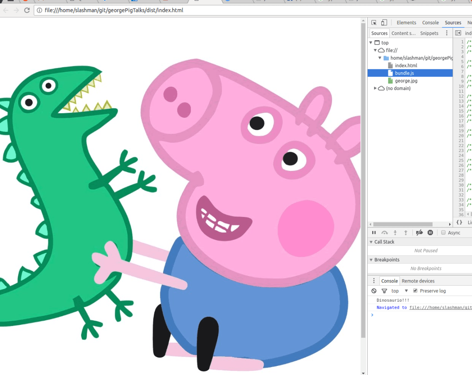Select george.jpg in the file tree
Viewport: 472px width, 375px height.
[405, 81]
